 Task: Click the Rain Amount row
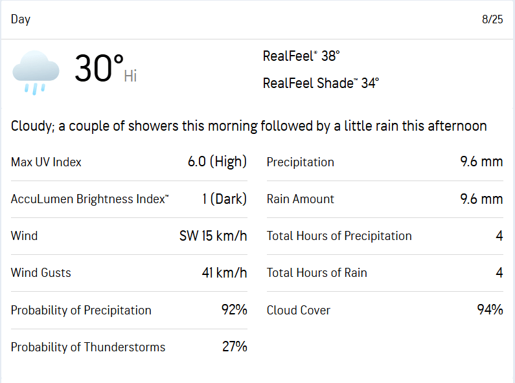coord(385,199)
